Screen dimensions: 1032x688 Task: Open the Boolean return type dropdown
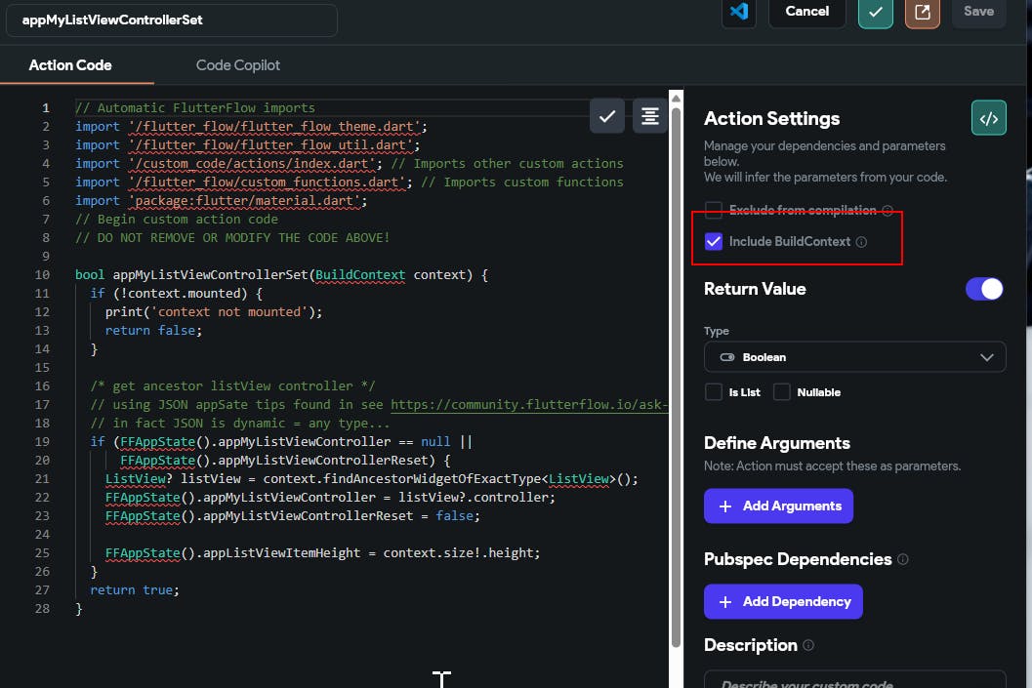(854, 357)
